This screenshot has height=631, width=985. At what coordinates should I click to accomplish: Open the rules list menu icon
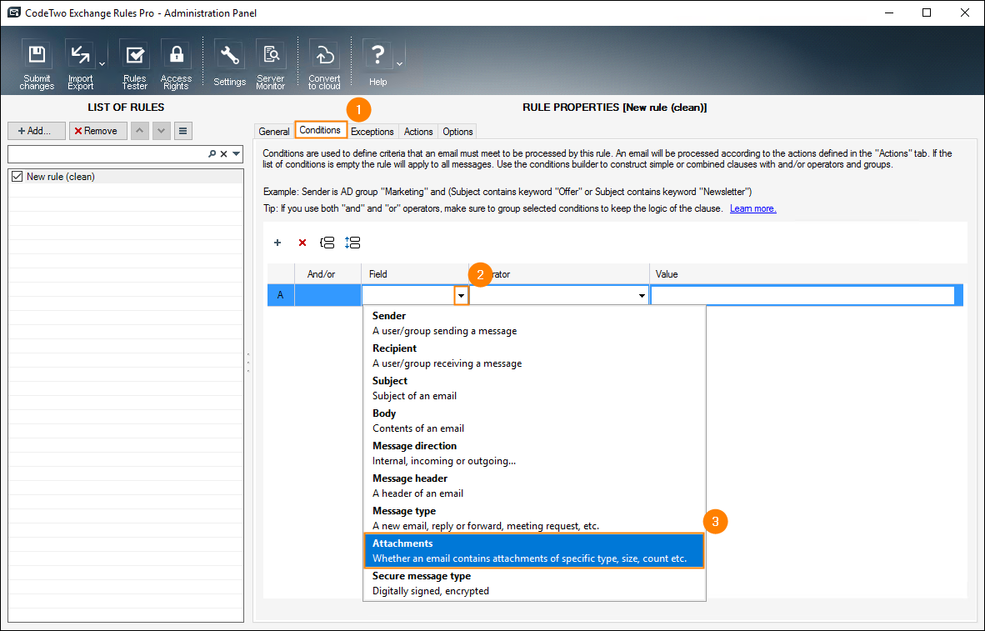(182, 131)
